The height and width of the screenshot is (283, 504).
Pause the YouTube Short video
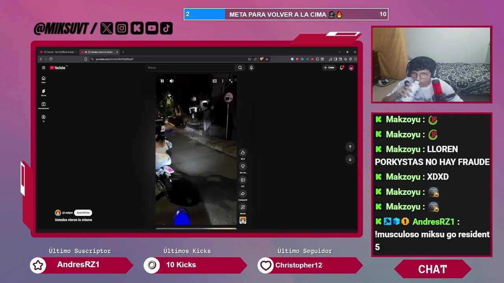pyautogui.click(x=162, y=81)
